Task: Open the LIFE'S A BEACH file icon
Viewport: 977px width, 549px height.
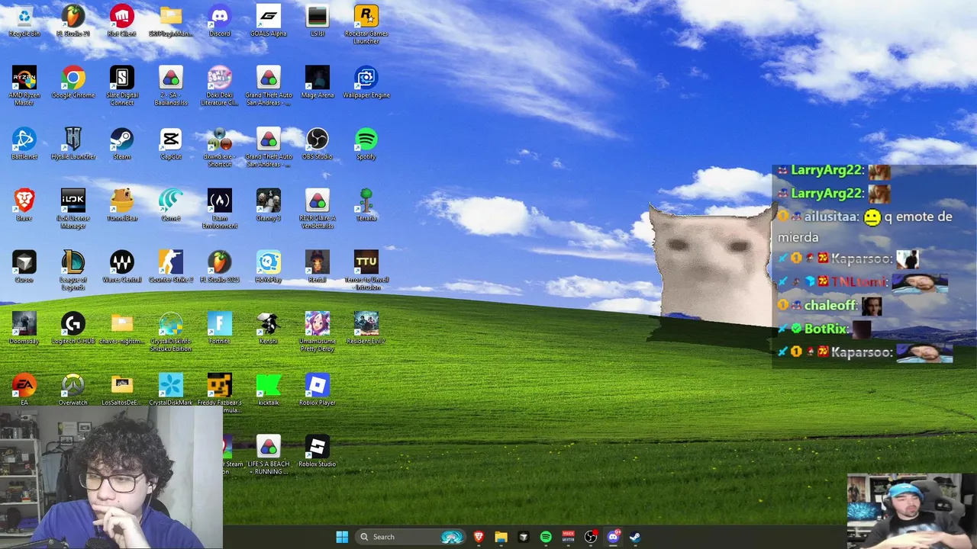Action: [269, 455]
